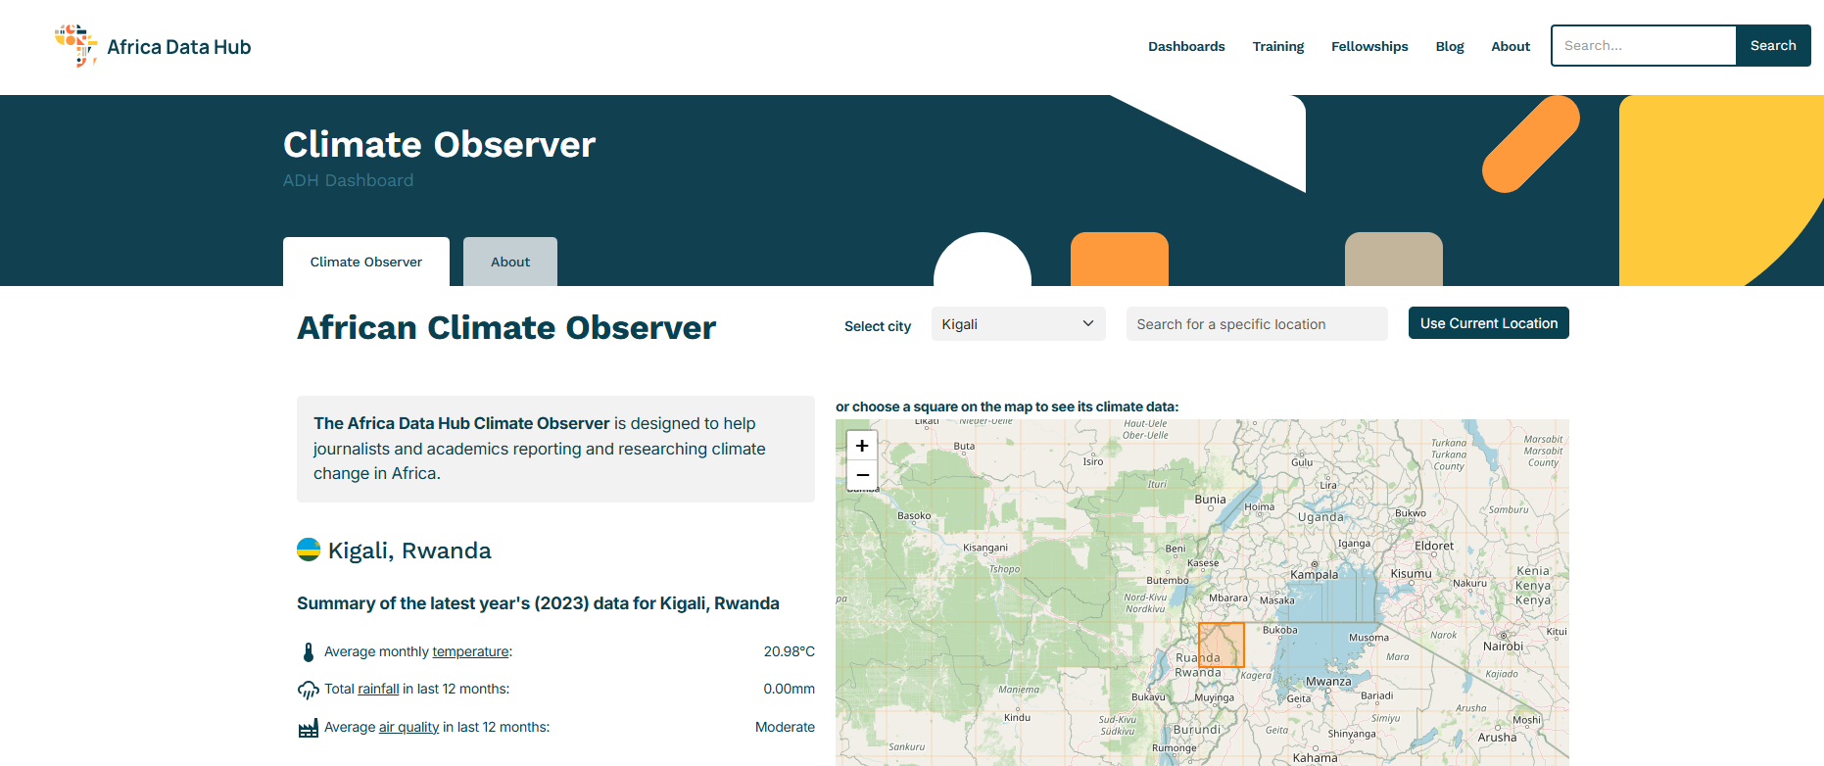Open the Dashboards menu
The image size is (1824, 766).
pyautogui.click(x=1186, y=46)
